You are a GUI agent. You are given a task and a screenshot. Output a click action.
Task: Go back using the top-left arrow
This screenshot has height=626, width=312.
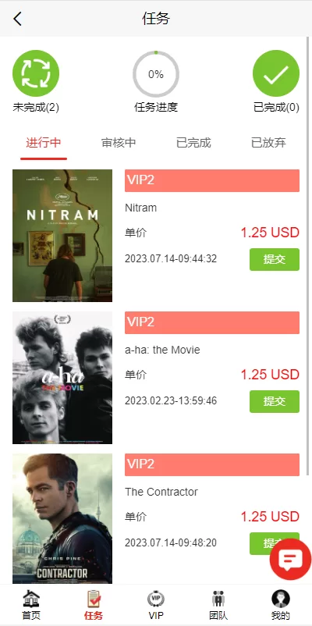coord(17,19)
